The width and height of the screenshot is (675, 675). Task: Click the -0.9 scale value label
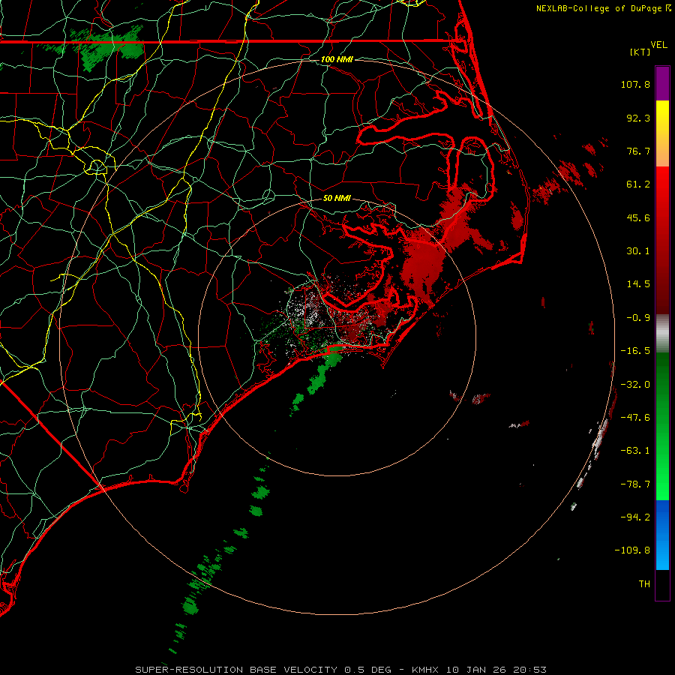638,317
